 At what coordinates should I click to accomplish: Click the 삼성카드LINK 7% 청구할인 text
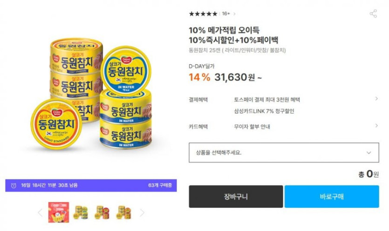click(x=264, y=111)
